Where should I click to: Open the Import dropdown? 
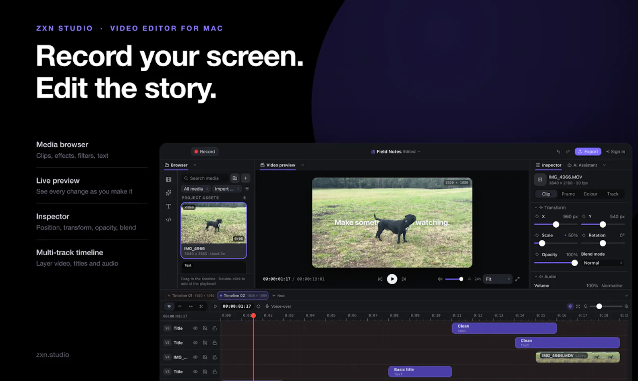click(x=227, y=189)
